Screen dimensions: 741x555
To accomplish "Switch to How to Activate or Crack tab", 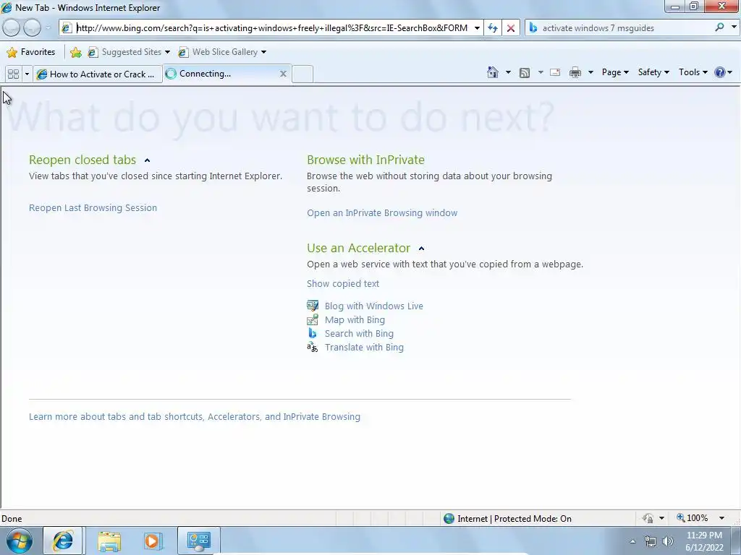I will click(x=98, y=74).
